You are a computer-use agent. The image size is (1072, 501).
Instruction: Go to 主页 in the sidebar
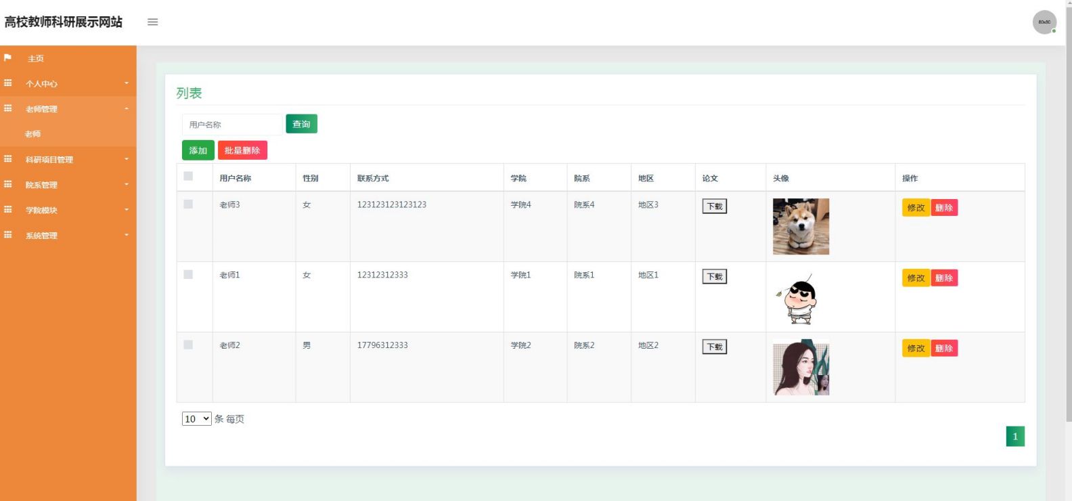click(36, 59)
